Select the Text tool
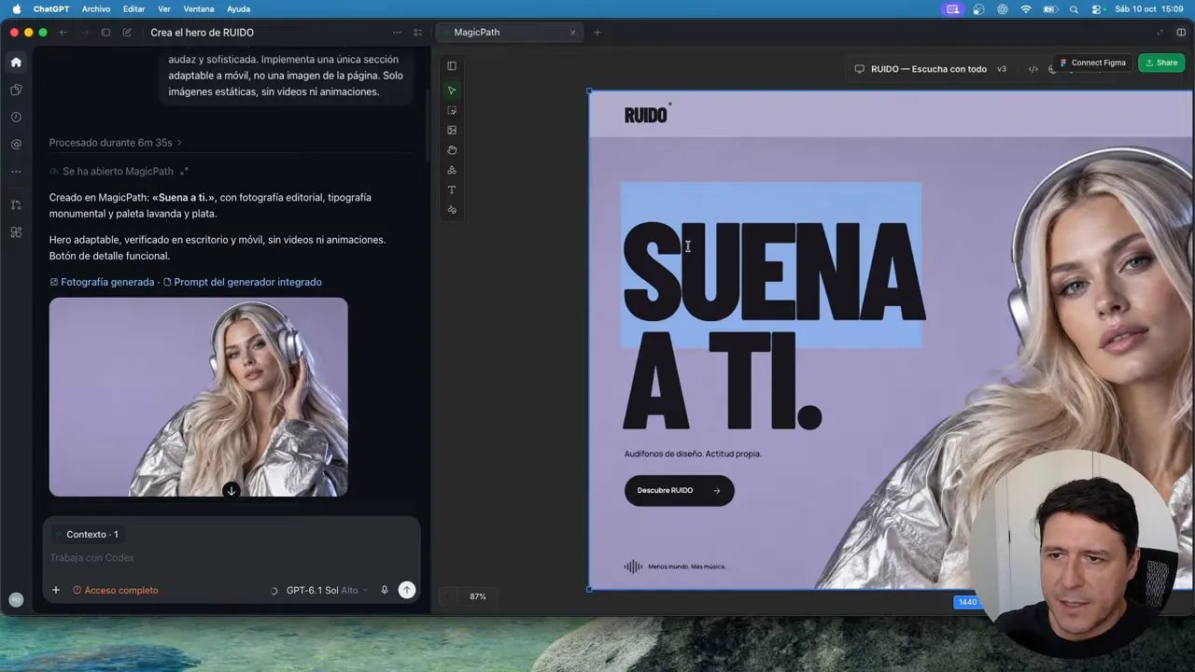 point(452,189)
